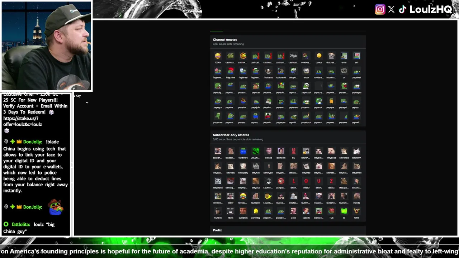459x258 pixels.
Task: Select the pepecool emote
Action: 306,86
